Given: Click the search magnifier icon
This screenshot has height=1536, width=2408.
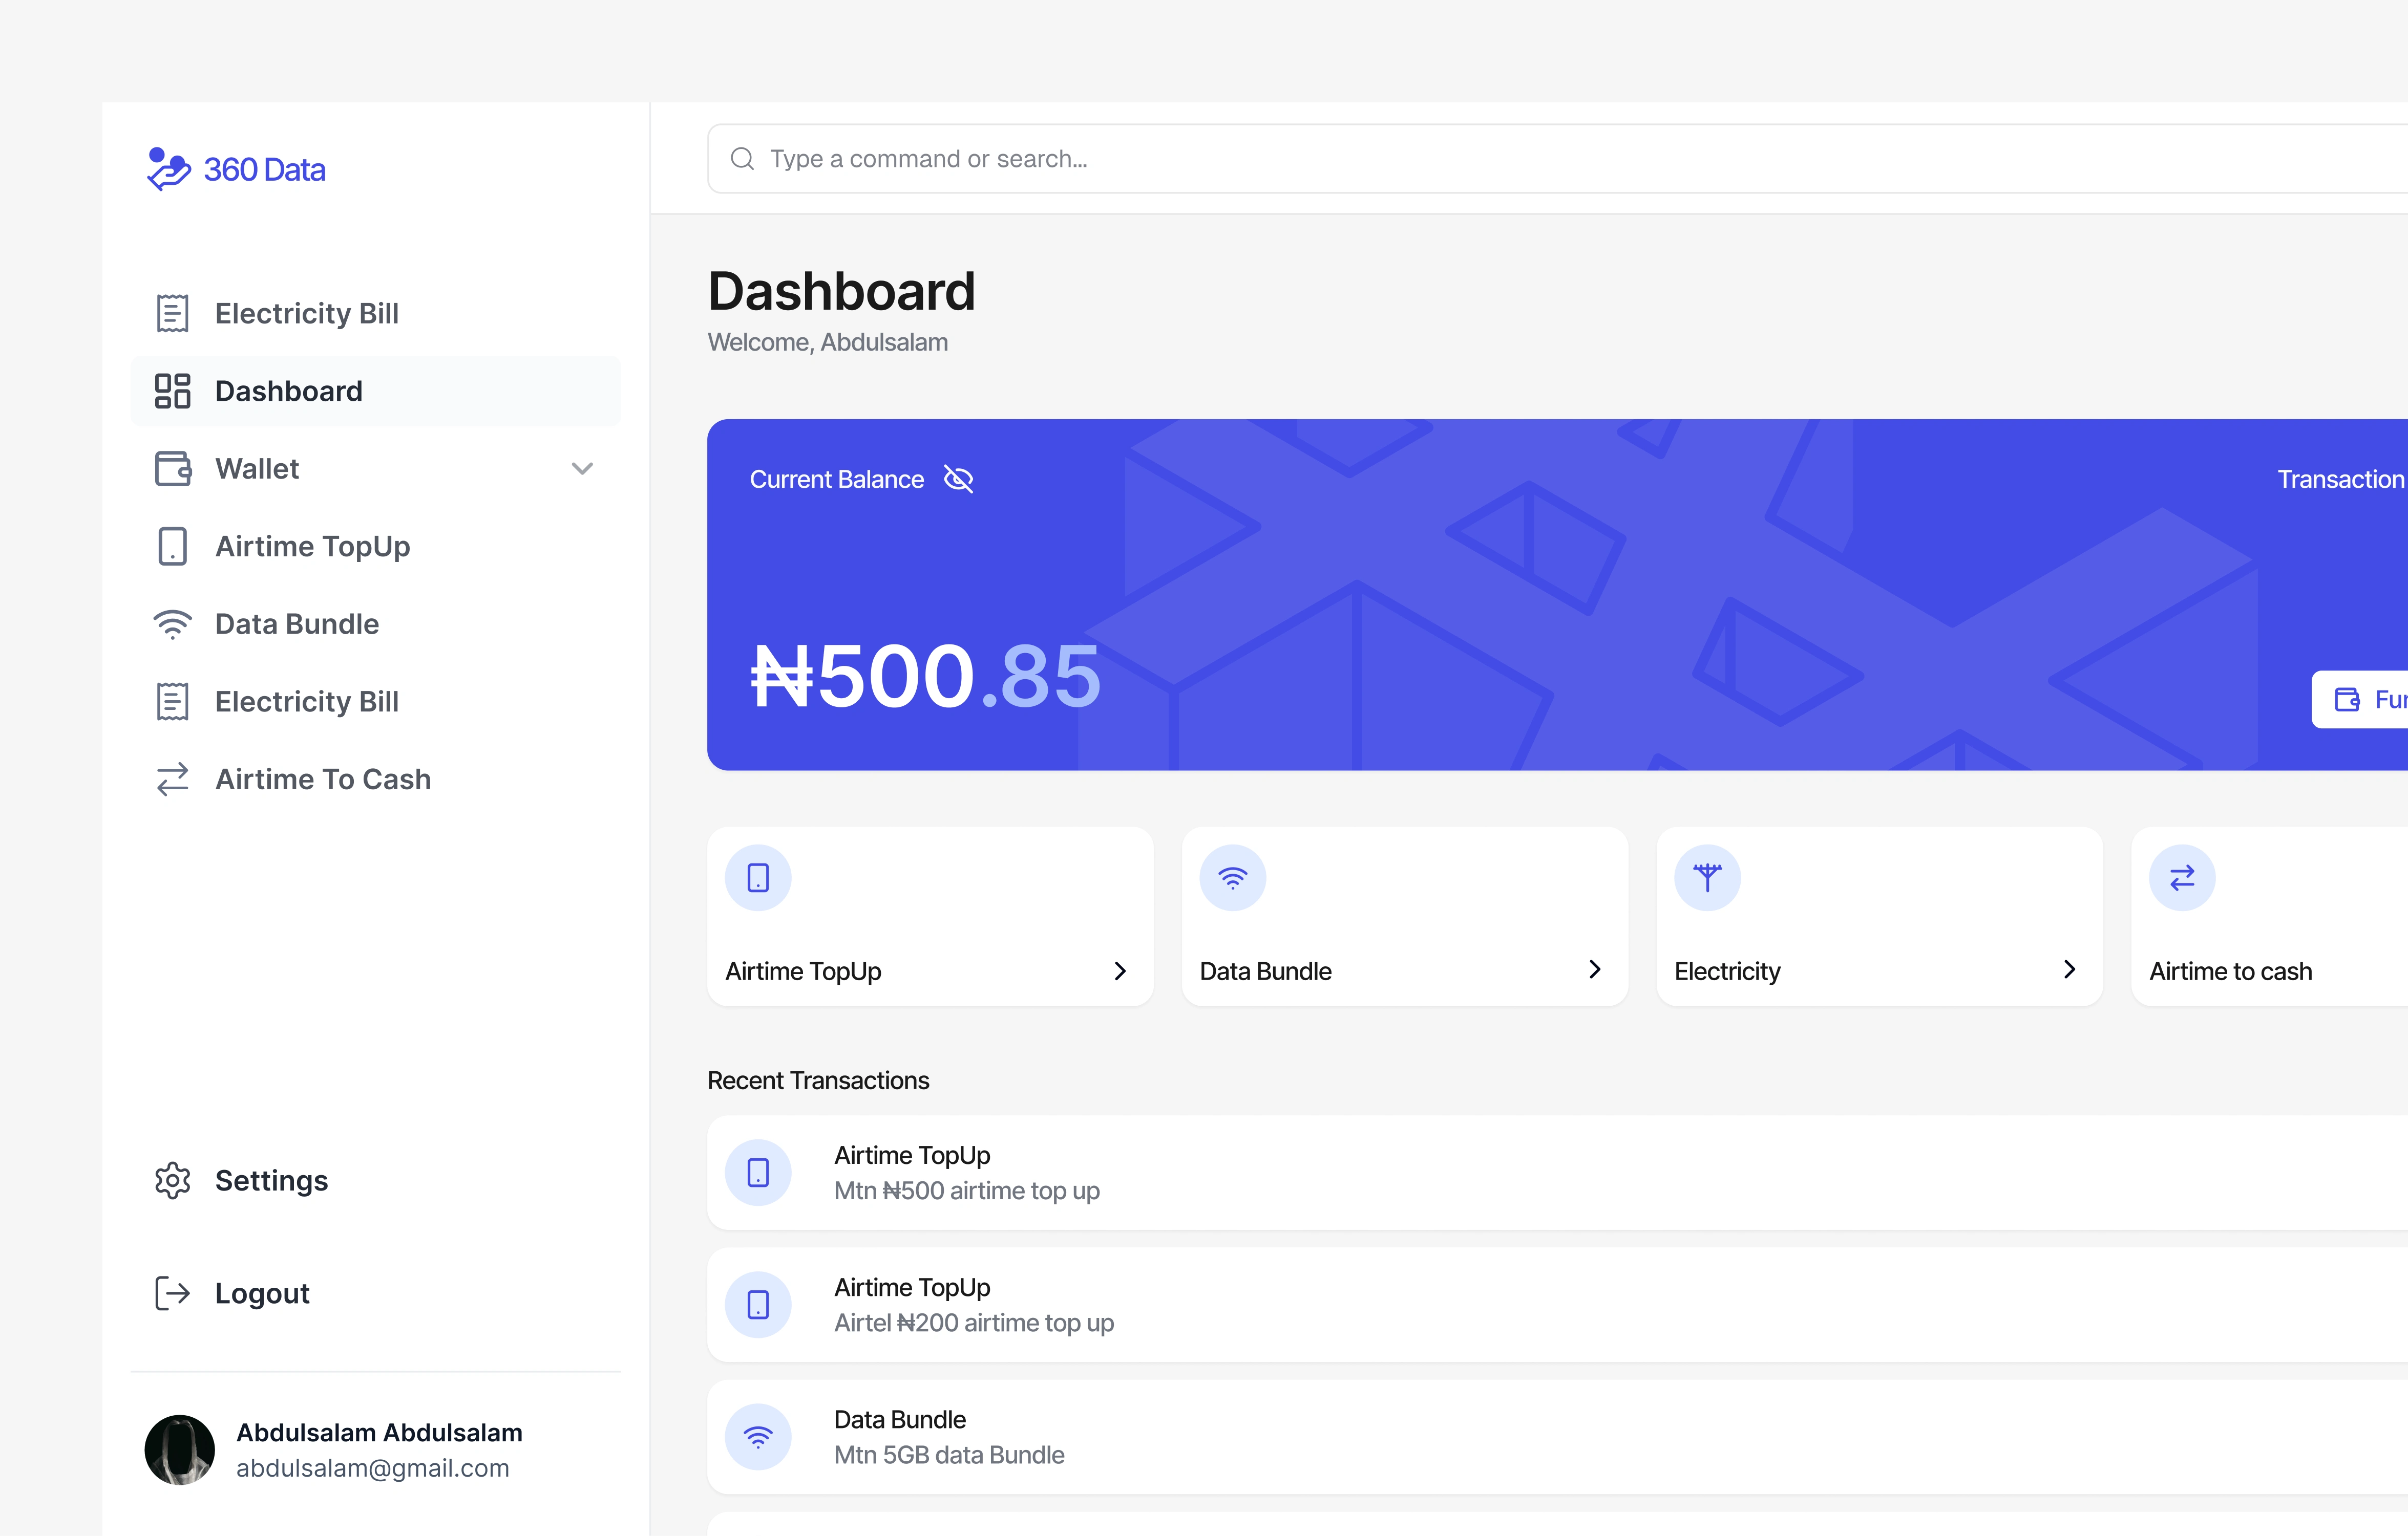Looking at the screenshot, I should click(x=742, y=159).
